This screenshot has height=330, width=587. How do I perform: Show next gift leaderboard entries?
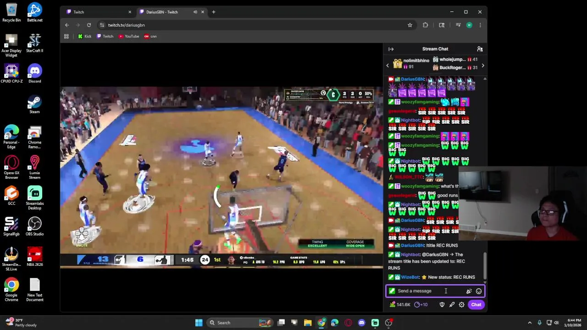click(x=482, y=66)
